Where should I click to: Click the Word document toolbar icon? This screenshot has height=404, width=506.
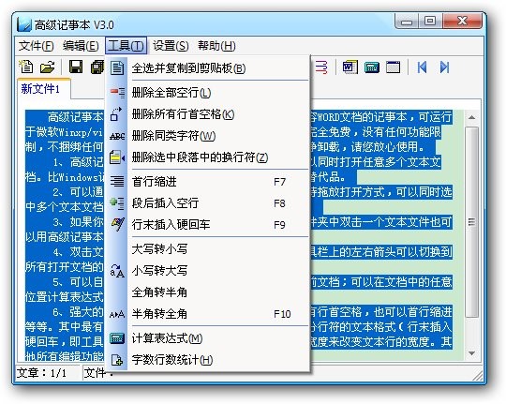click(350, 67)
